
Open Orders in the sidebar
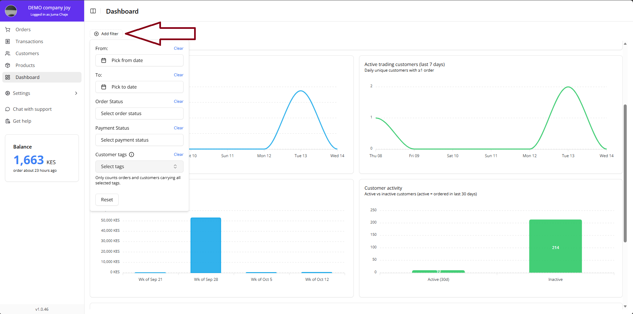click(42, 30)
